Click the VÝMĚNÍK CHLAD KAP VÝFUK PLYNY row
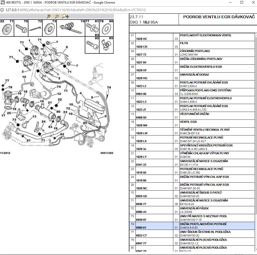 coord(192,155)
